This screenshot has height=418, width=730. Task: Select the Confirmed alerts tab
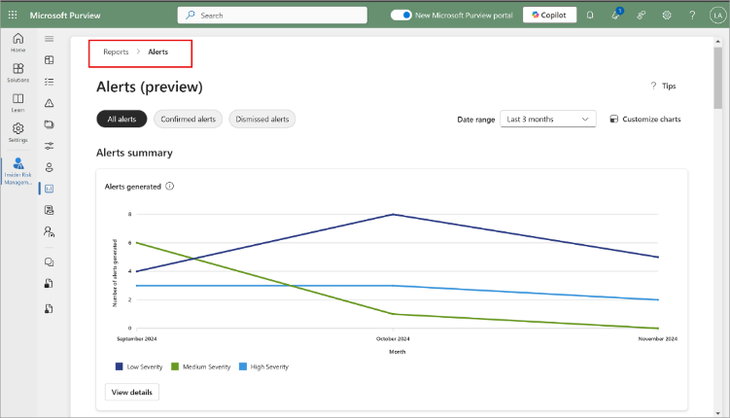click(x=188, y=120)
